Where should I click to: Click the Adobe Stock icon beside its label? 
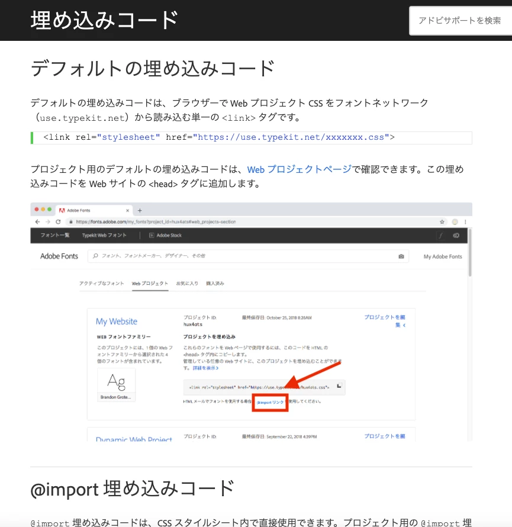(x=151, y=235)
